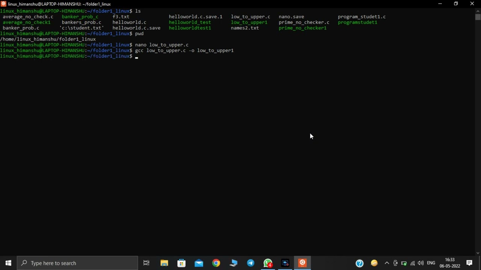Click the nano low_to_upper.c command line
Viewport: 481px width, 270px height.
pos(162,45)
